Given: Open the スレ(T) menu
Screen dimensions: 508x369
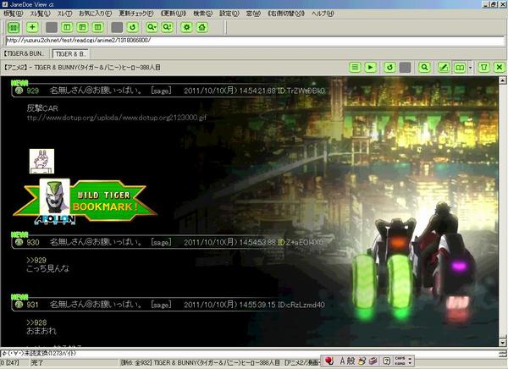Looking at the screenshot, I should [x=65, y=14].
